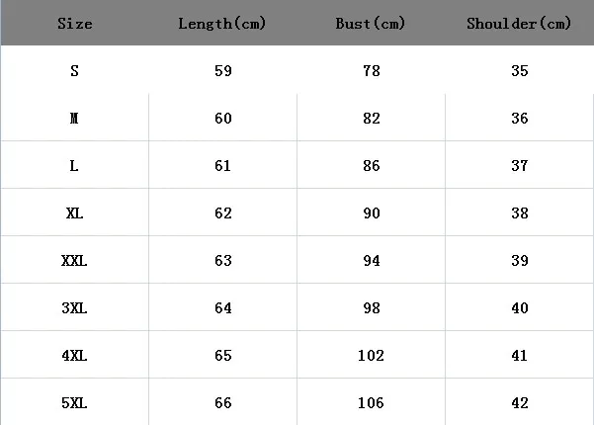Screen dimensions: 594x425
Task: Click the bust value 102 cell
Action: coord(372,356)
